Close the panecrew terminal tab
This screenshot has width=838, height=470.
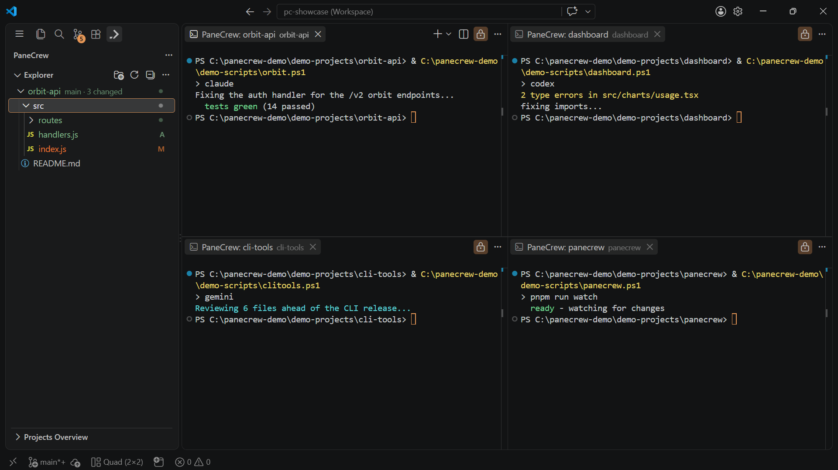click(650, 247)
